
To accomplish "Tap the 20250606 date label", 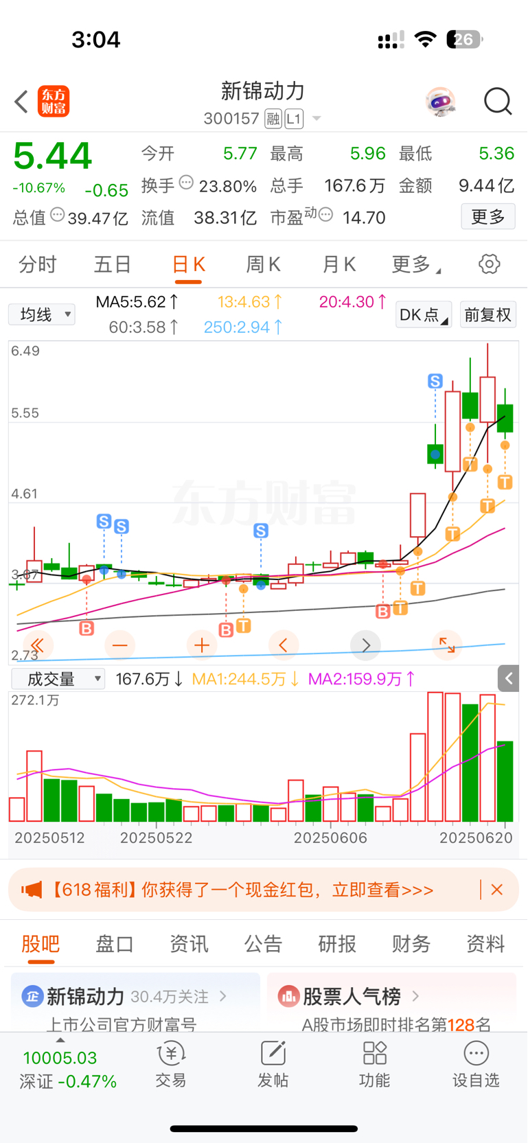I will click(x=330, y=838).
